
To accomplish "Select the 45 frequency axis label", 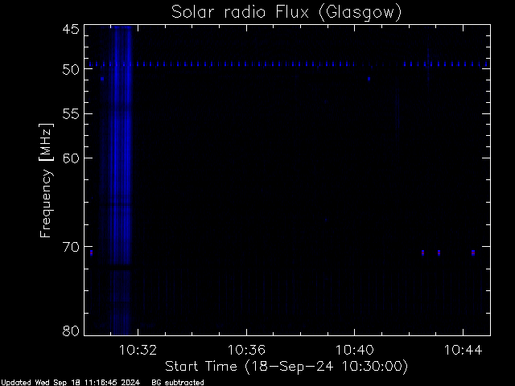I will [71, 29].
